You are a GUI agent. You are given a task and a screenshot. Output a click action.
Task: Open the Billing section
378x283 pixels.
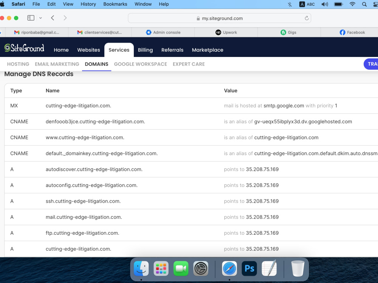click(145, 50)
